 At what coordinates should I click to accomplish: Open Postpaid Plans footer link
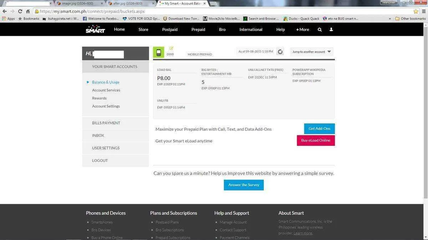pyautogui.click(x=167, y=222)
